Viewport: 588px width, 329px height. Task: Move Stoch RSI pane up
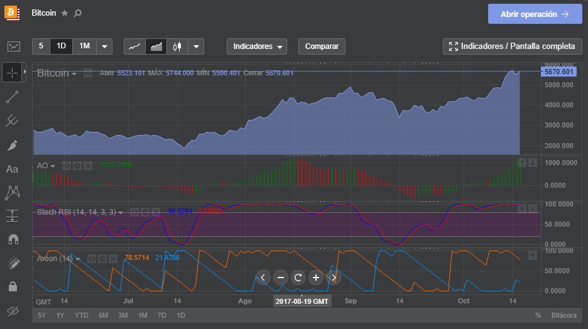click(521, 208)
